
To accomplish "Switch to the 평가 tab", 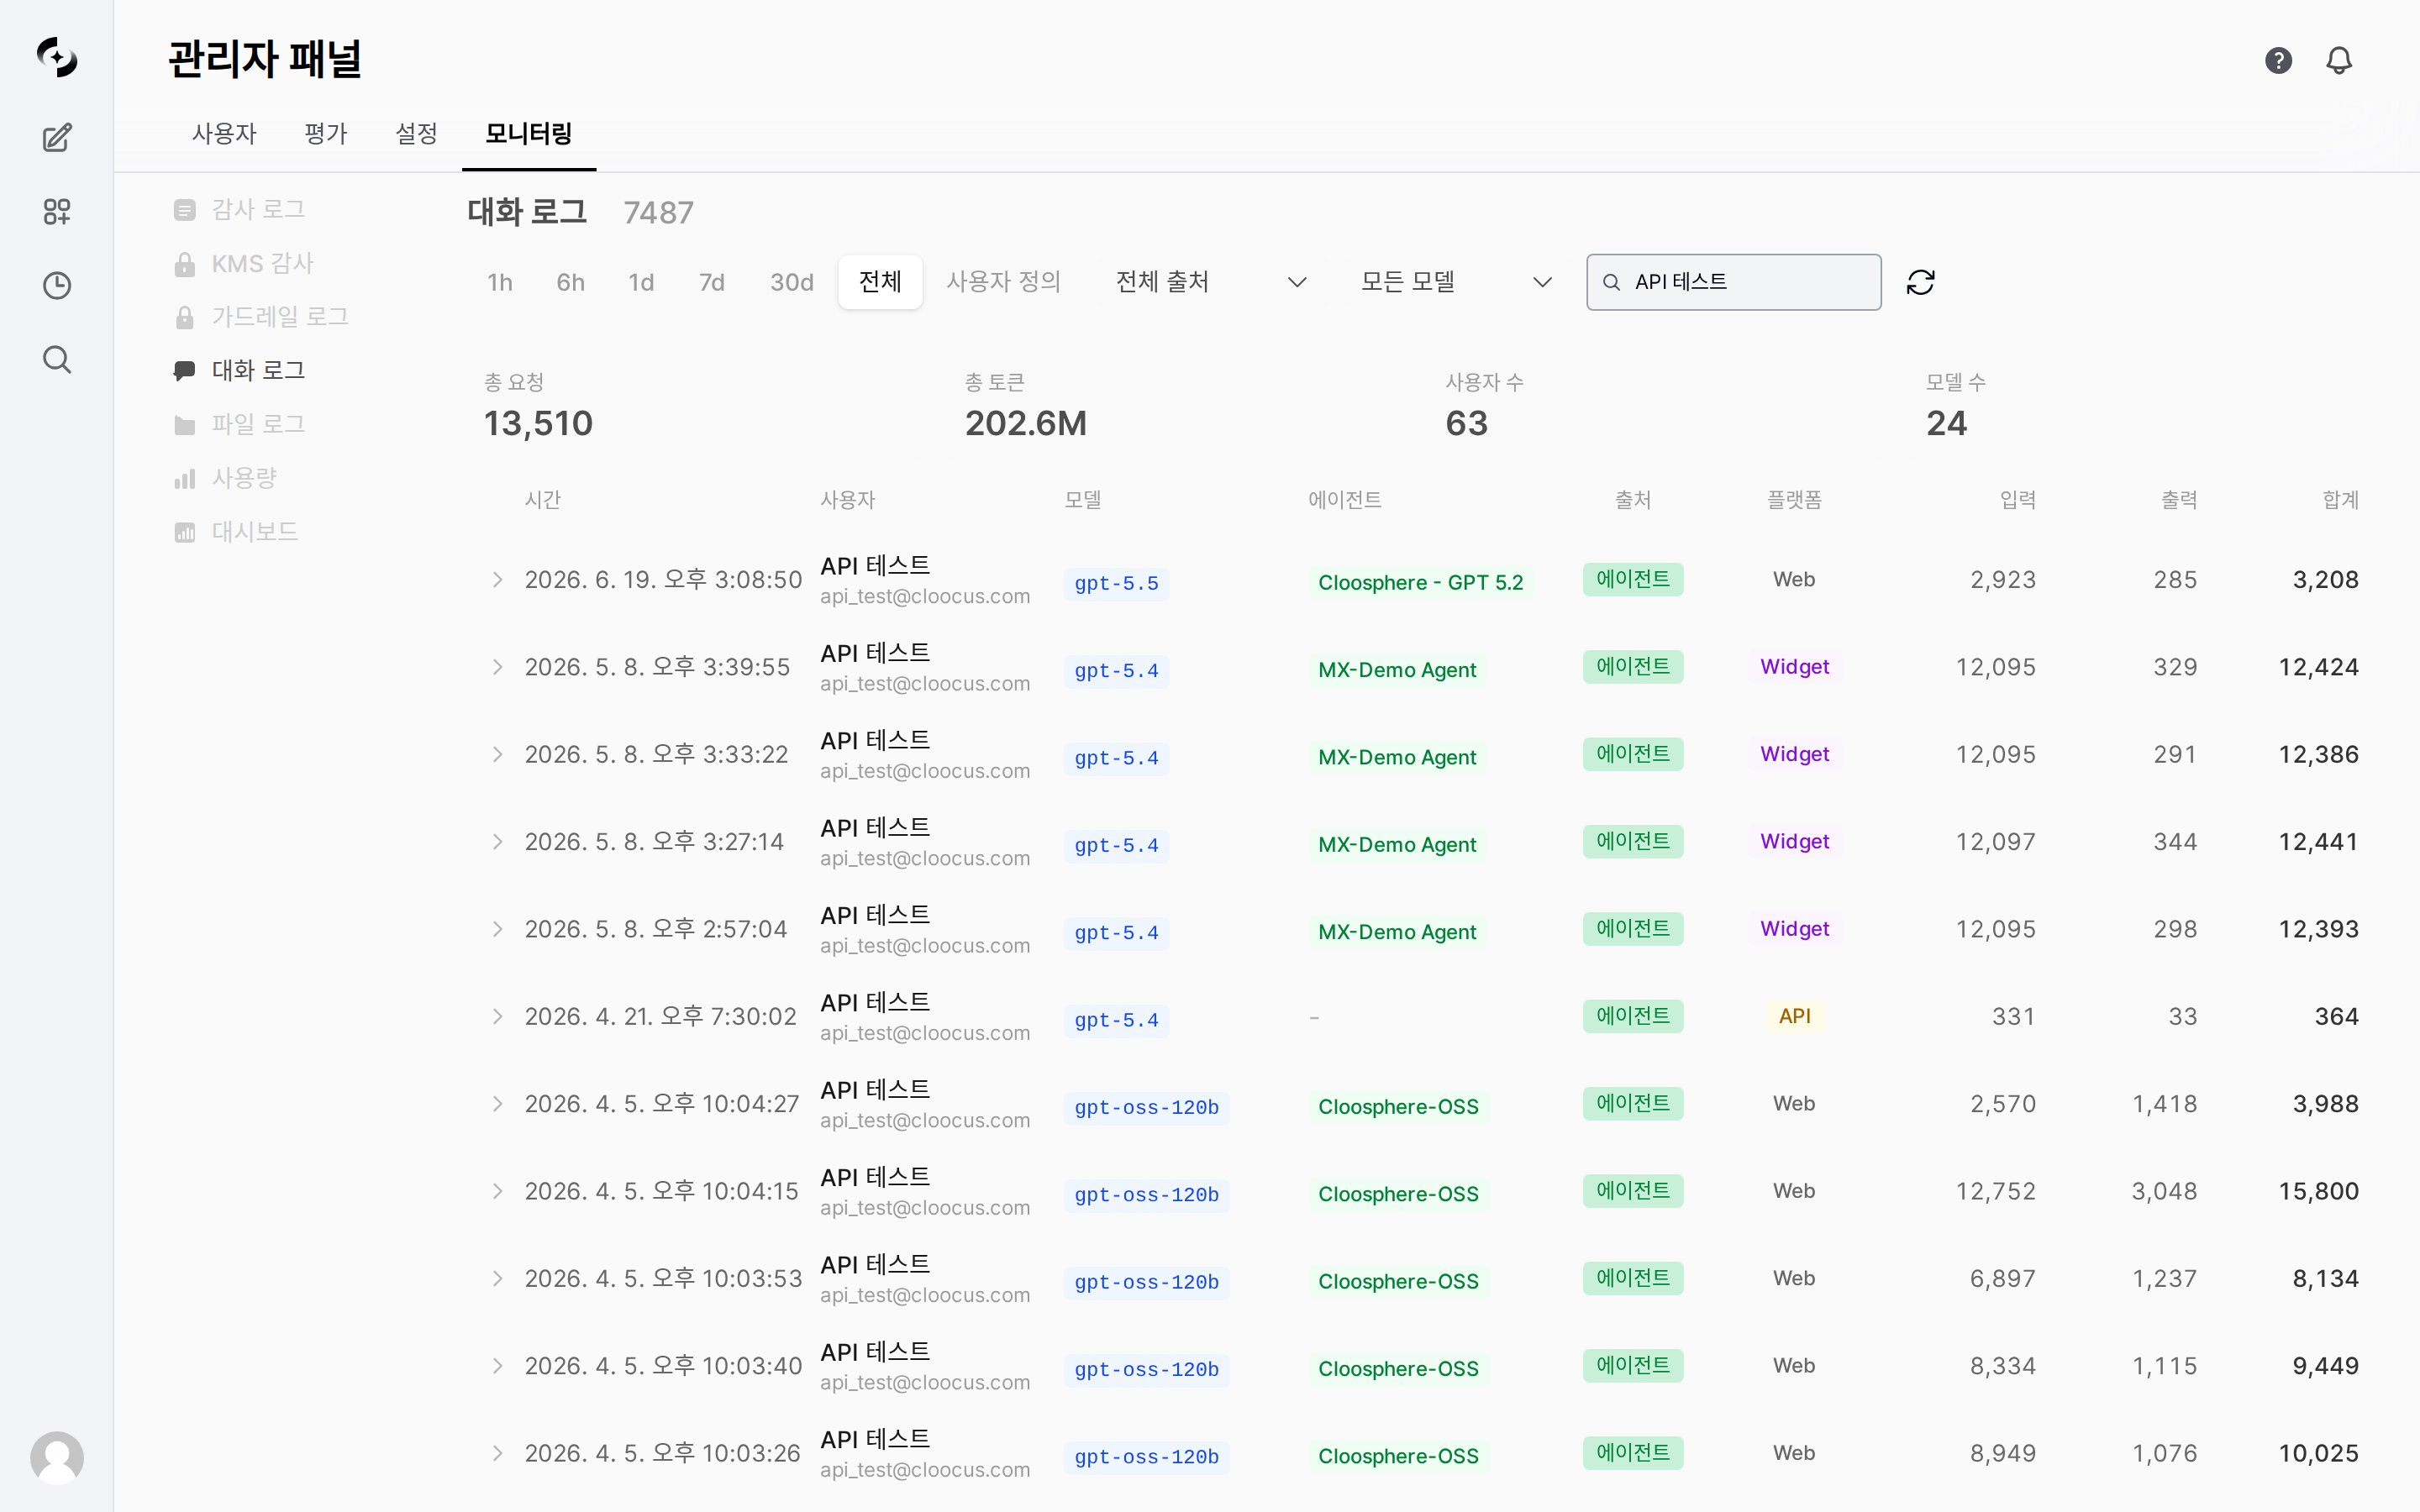I will [325, 134].
